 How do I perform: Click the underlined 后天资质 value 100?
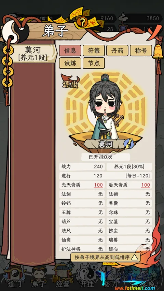pos(146,185)
